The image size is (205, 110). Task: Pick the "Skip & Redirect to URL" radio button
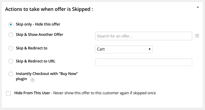11,61
